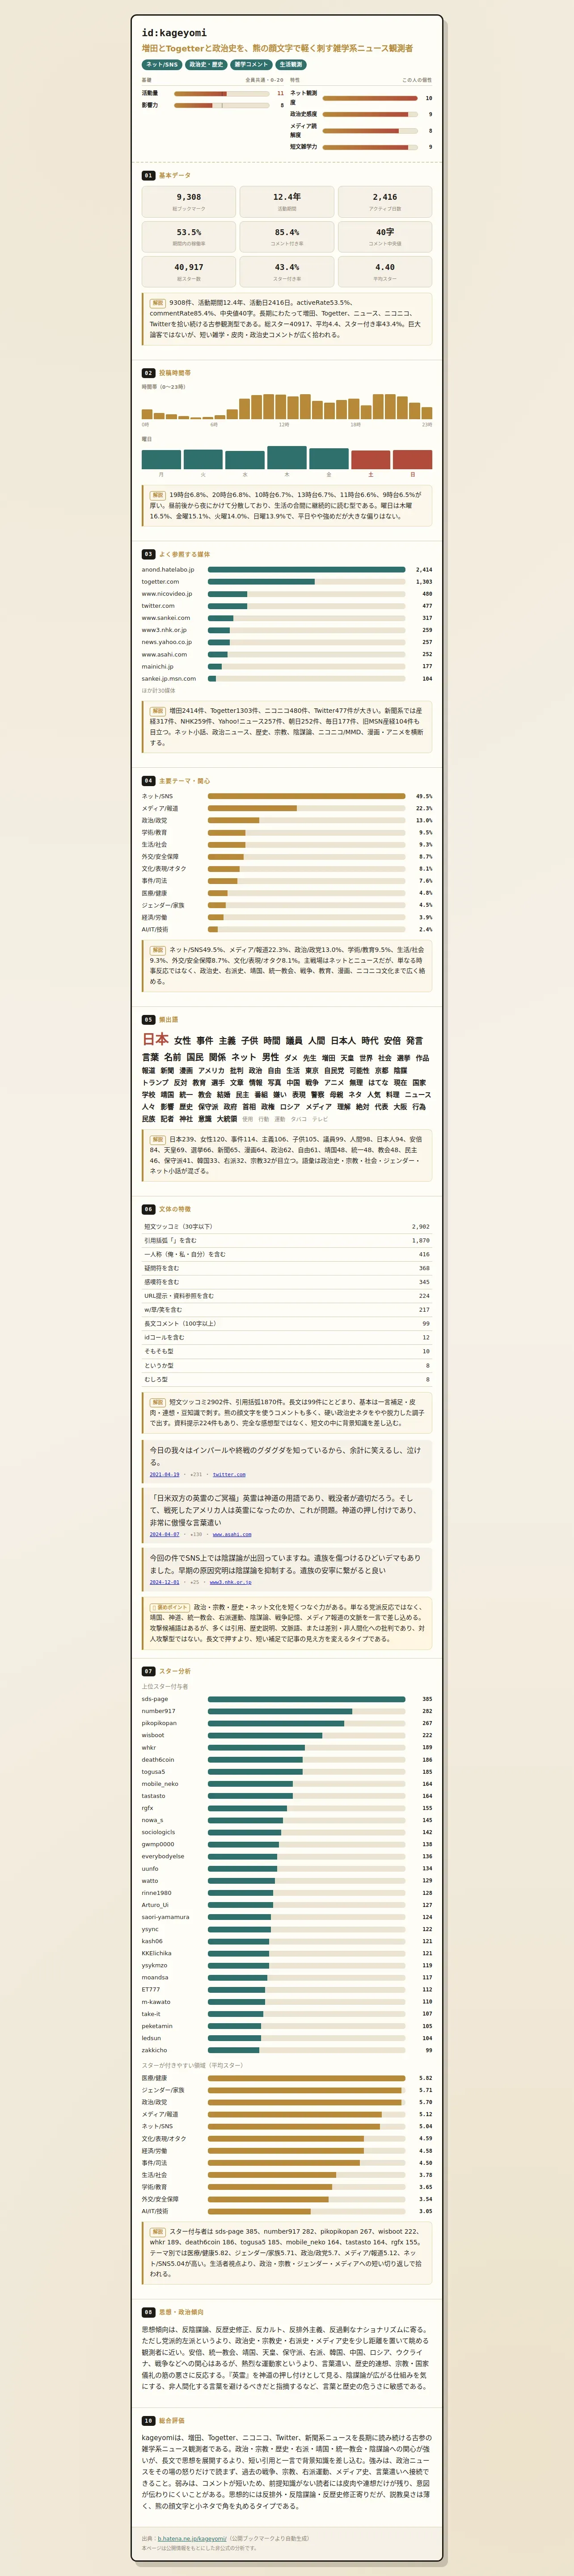This screenshot has height=2576, width=574.
Task: Click the 文化/表現/オタク theme label
Action: coord(164,869)
